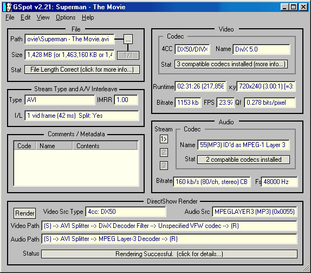This screenshot has height=273, width=311.
Task: Select audio stream 2 button
Action: (164, 153)
